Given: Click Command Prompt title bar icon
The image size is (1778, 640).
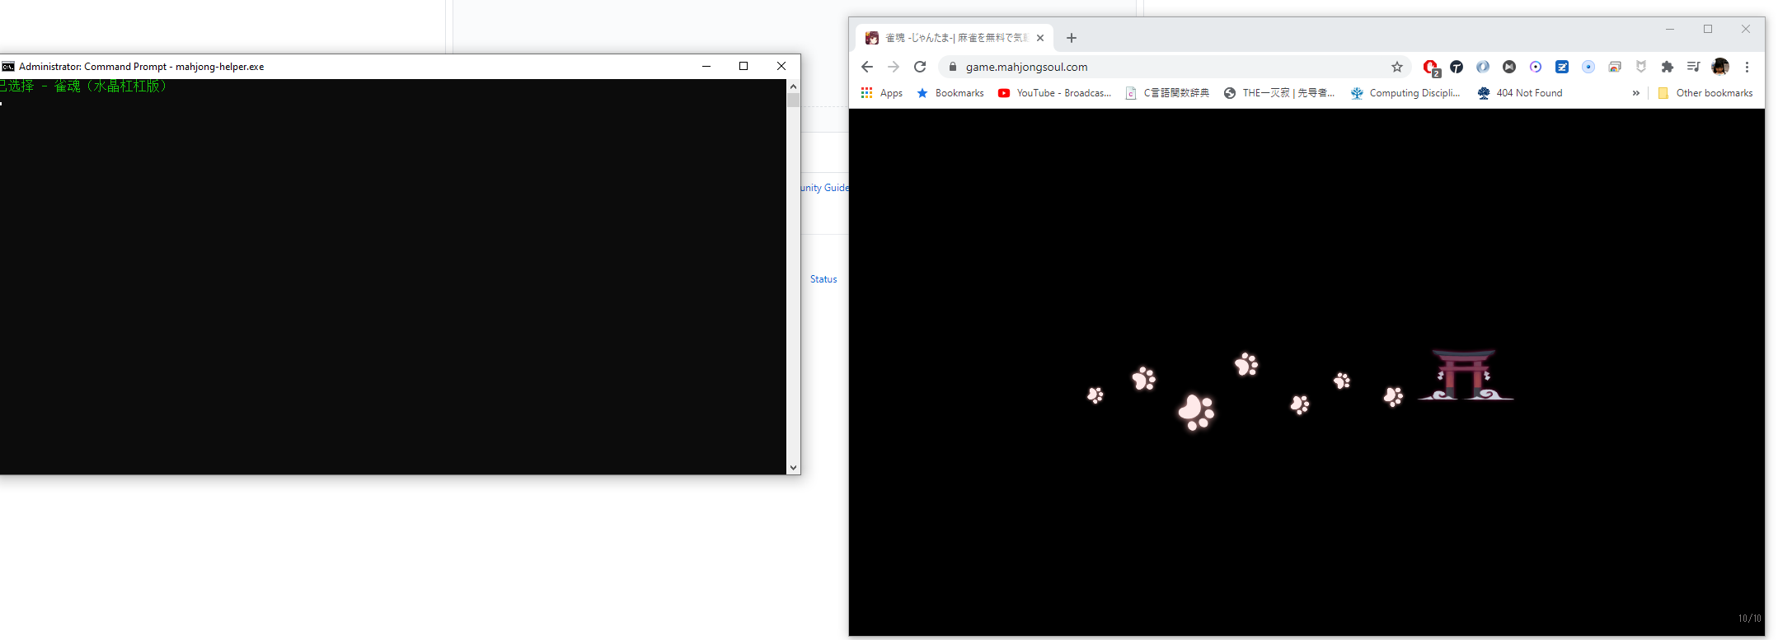Looking at the screenshot, I should (8, 67).
